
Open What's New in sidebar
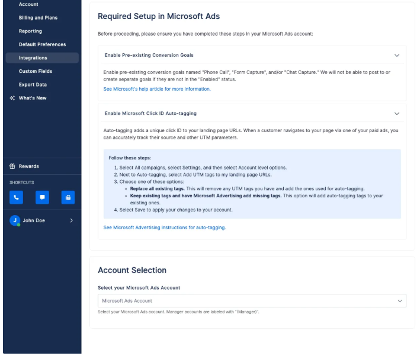(x=33, y=98)
